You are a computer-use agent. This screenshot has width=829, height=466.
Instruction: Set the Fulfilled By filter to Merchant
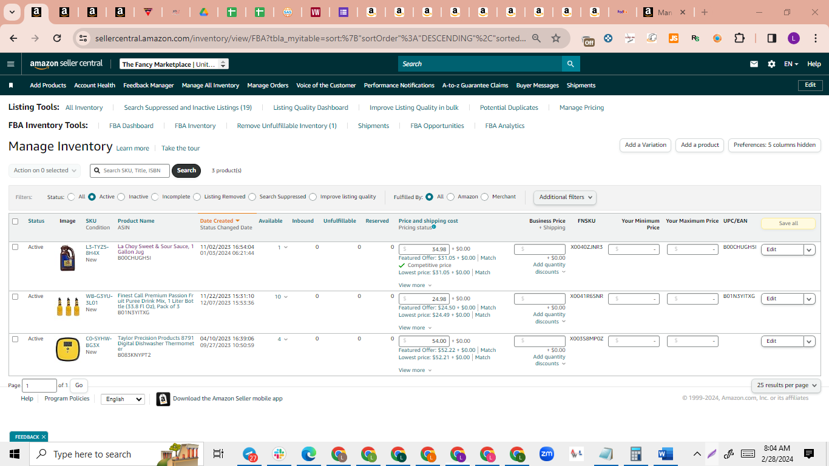coord(484,197)
